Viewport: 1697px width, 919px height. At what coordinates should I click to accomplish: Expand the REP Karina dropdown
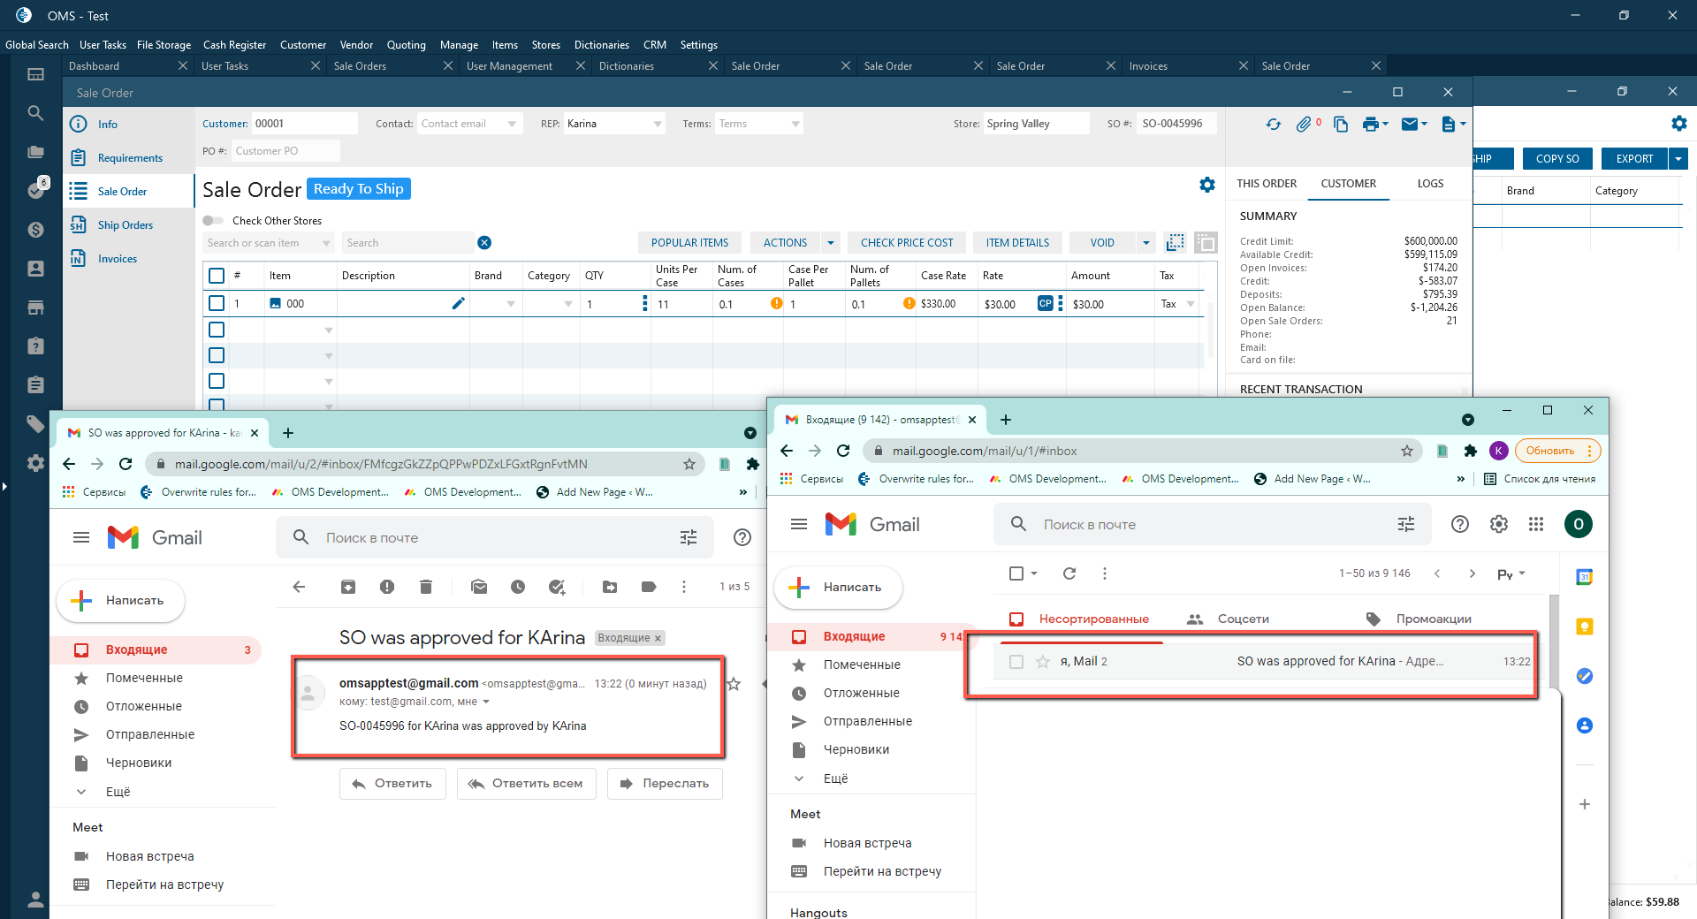(658, 125)
